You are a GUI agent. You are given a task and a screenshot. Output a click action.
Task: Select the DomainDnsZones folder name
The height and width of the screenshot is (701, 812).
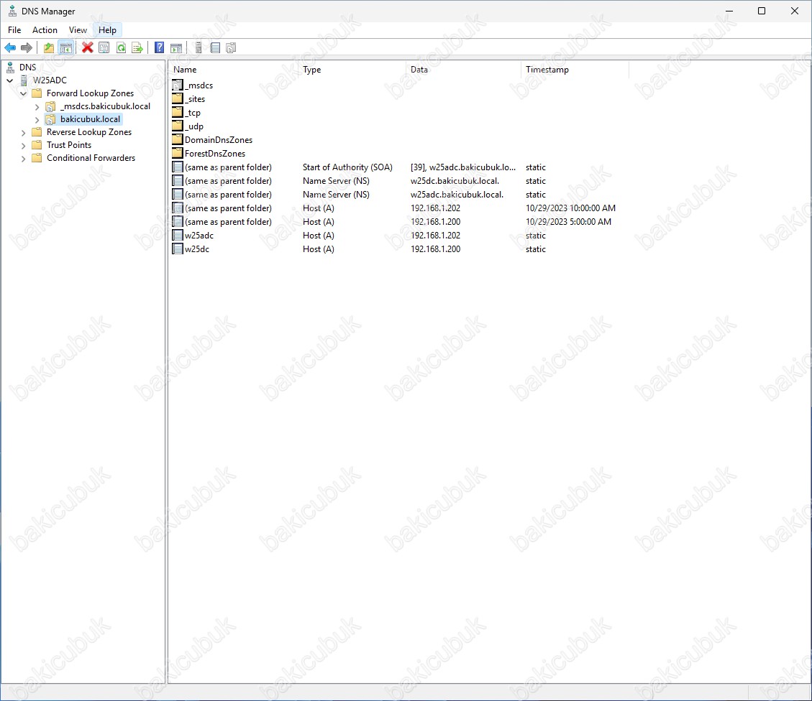(219, 139)
